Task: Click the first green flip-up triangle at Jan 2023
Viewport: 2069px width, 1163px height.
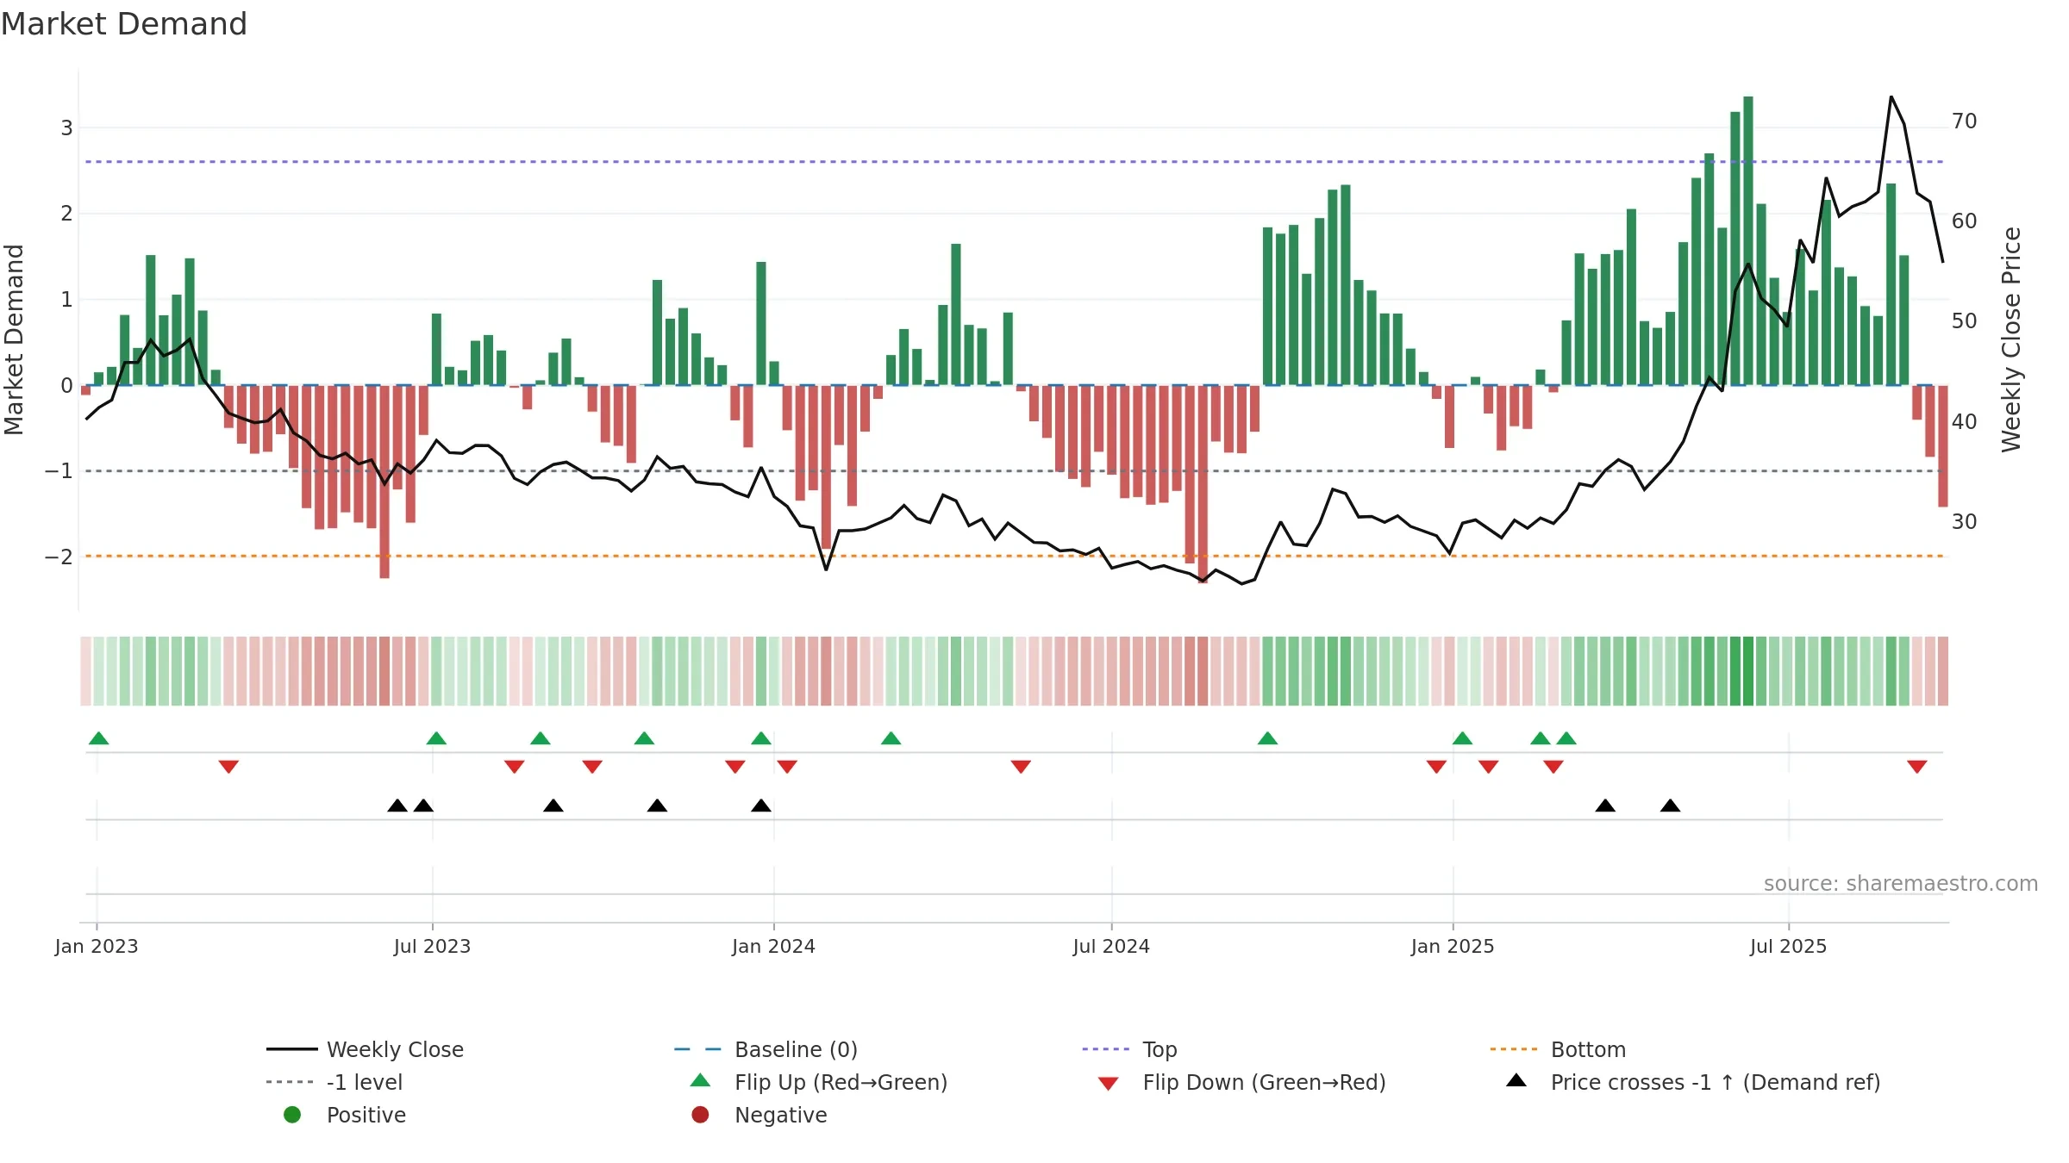Action: (x=99, y=738)
